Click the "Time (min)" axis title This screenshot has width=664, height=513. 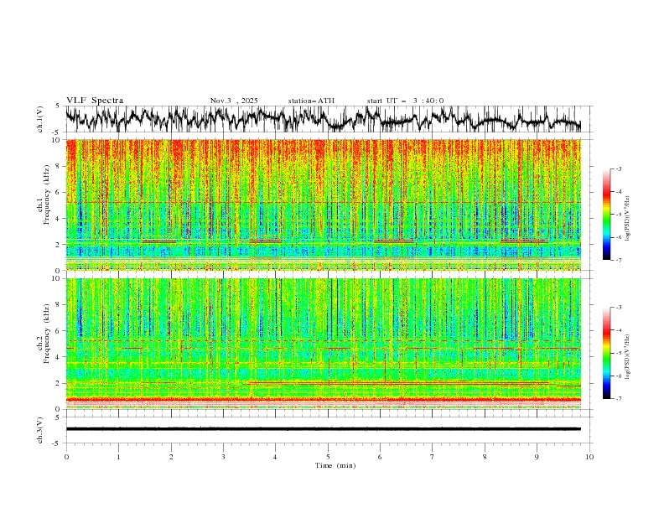335,465
